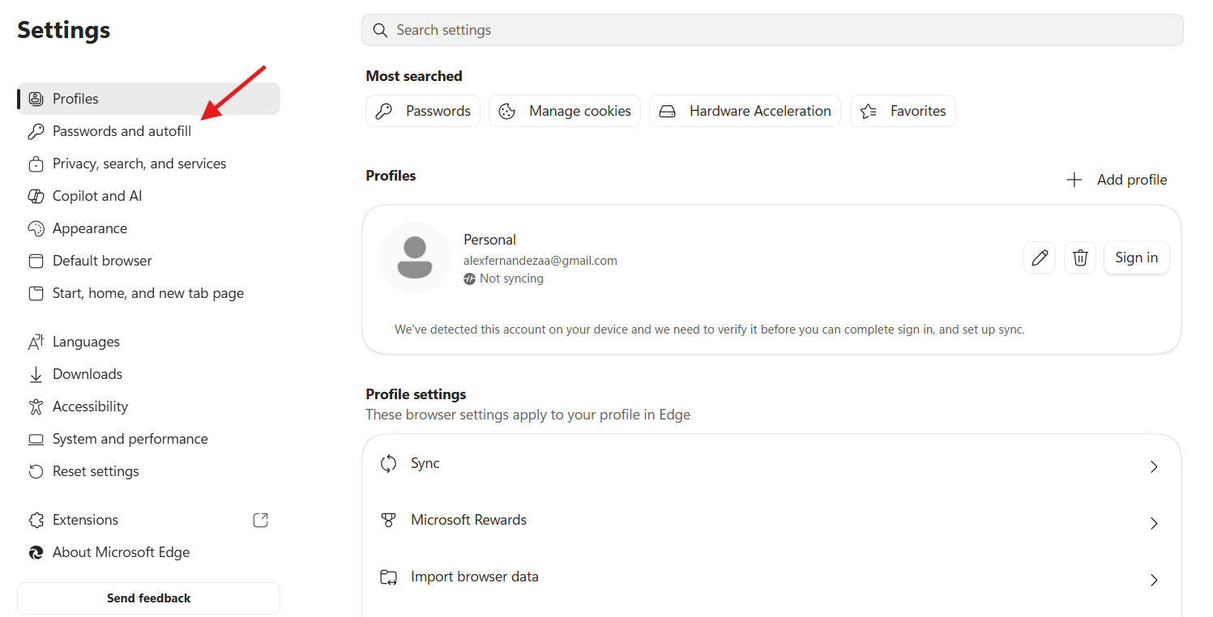Click the Profile settings heading
Screen dimensions: 1213x617
(416, 394)
